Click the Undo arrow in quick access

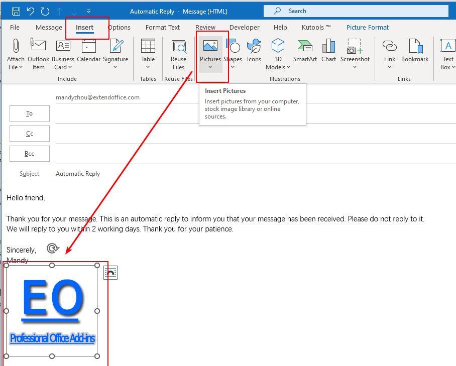click(30, 11)
